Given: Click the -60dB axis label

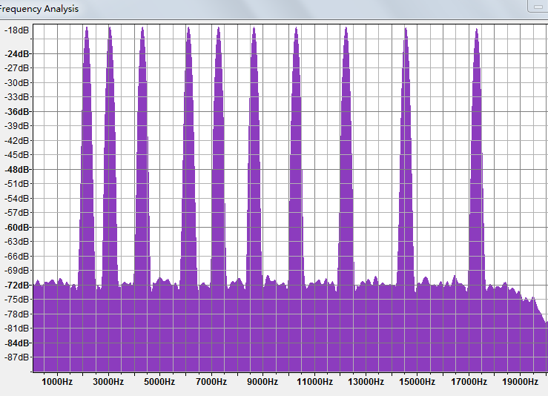Looking at the screenshot, I should (x=16, y=228).
